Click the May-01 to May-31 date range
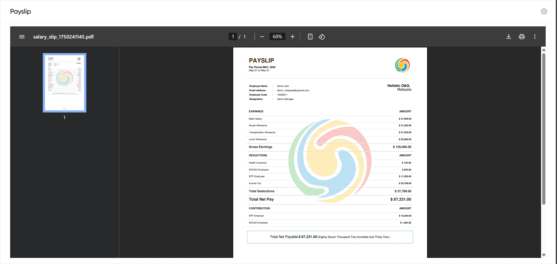557x264 pixels. 259,70
